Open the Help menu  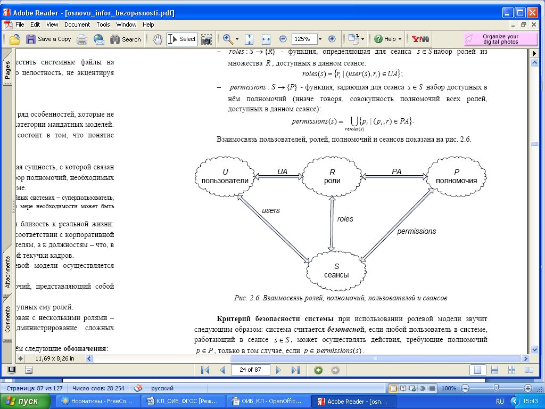(x=148, y=24)
